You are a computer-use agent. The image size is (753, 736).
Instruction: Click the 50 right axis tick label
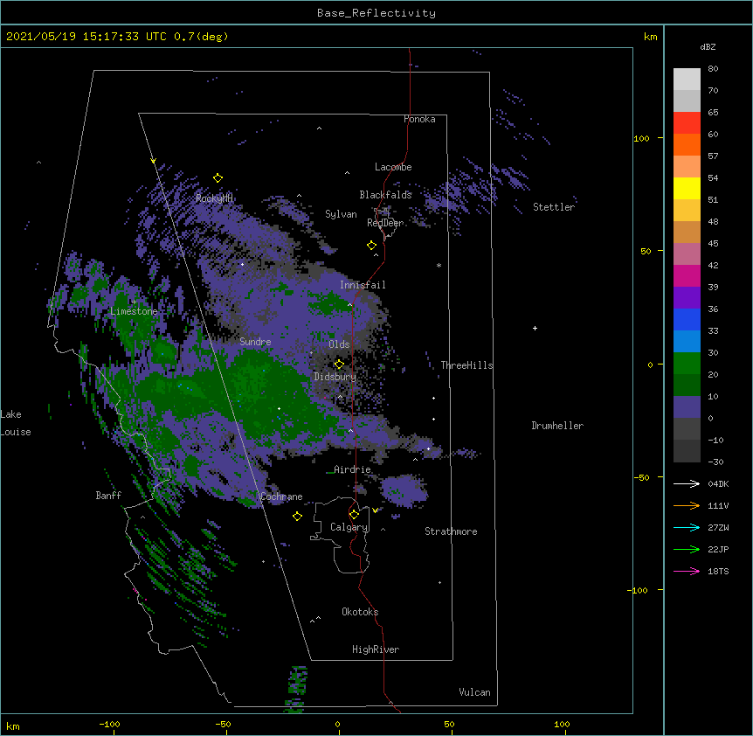[x=646, y=251]
